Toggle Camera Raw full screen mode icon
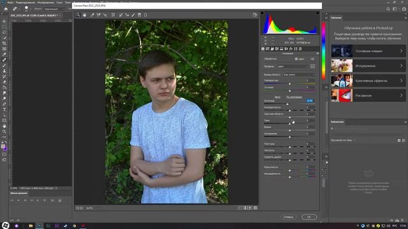Screen dimensions: 408x229 (255, 15)
